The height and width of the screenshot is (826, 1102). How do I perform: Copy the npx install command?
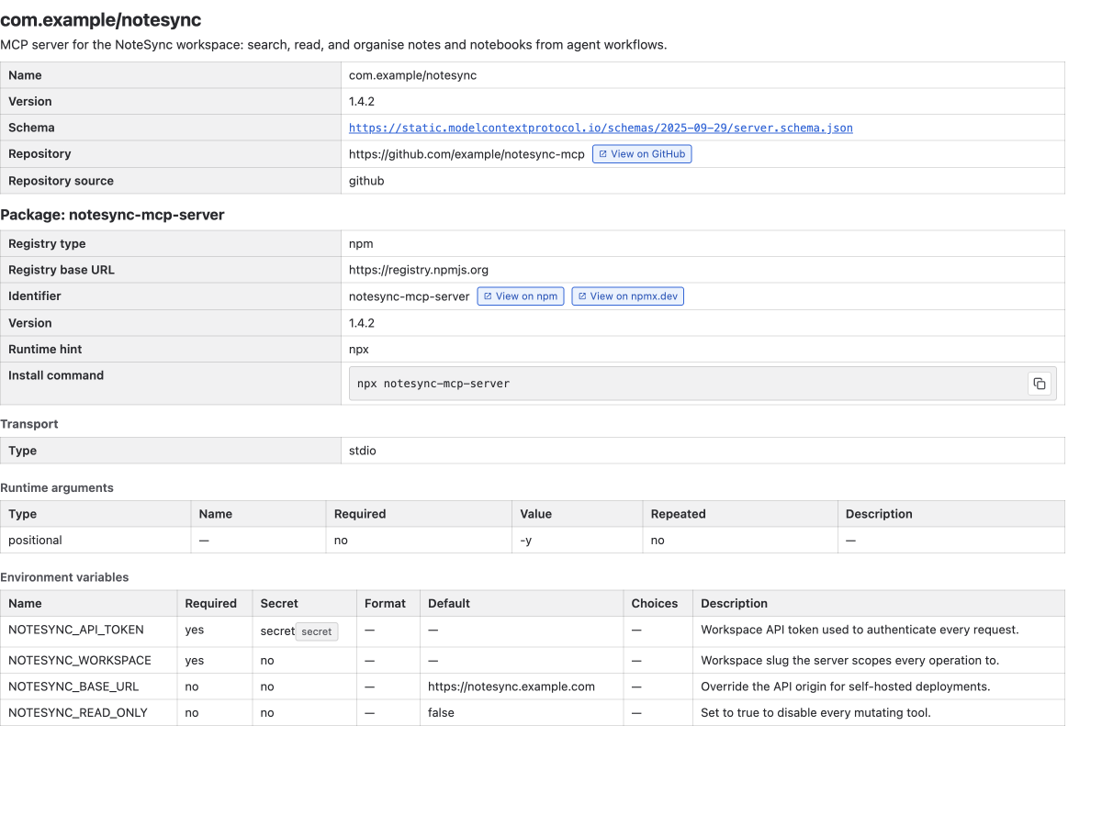point(1039,384)
